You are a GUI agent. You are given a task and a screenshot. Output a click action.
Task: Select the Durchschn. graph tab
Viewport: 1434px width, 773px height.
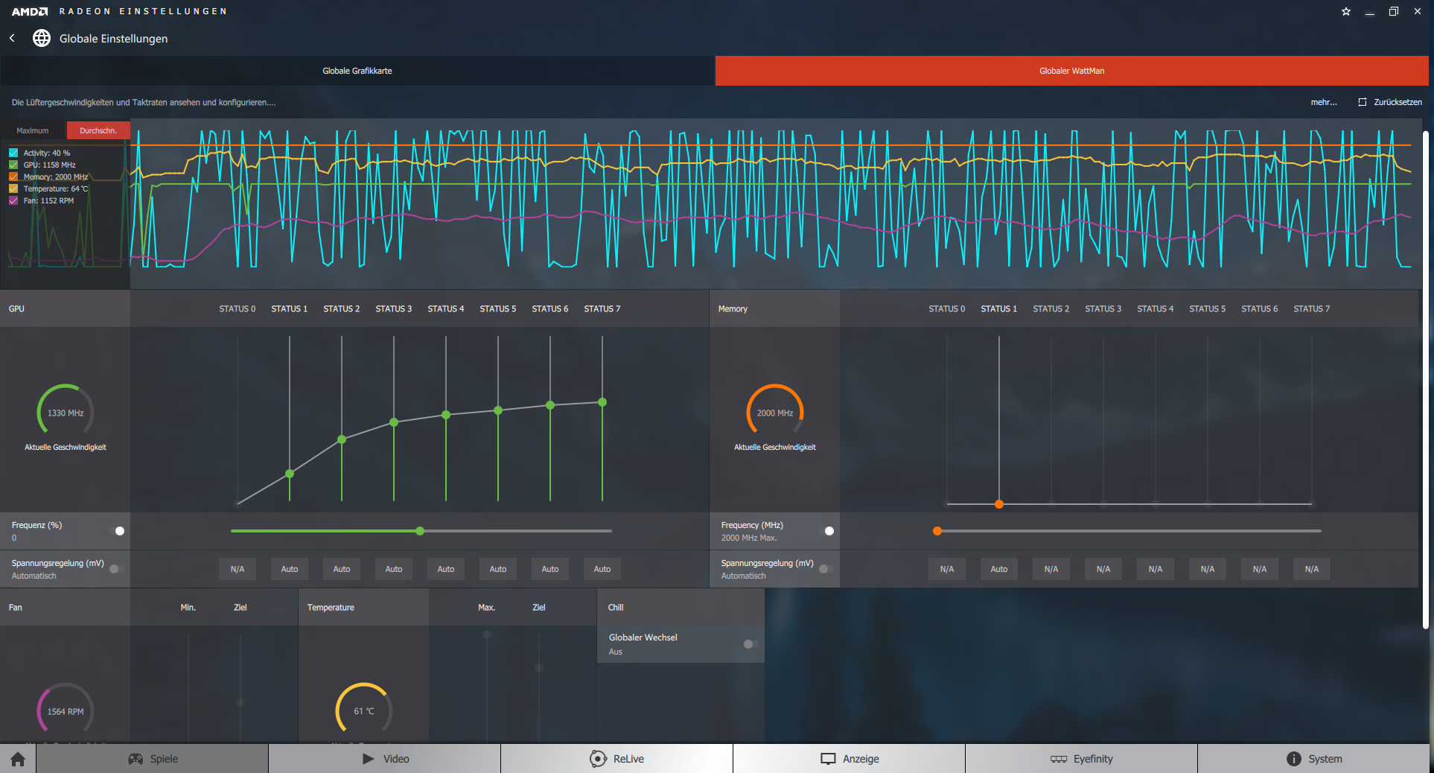pyautogui.click(x=98, y=130)
